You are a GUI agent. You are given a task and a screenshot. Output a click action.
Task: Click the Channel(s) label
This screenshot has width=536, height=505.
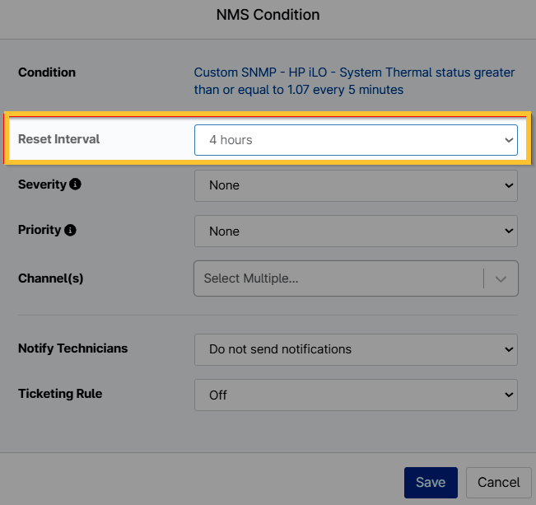click(x=50, y=278)
